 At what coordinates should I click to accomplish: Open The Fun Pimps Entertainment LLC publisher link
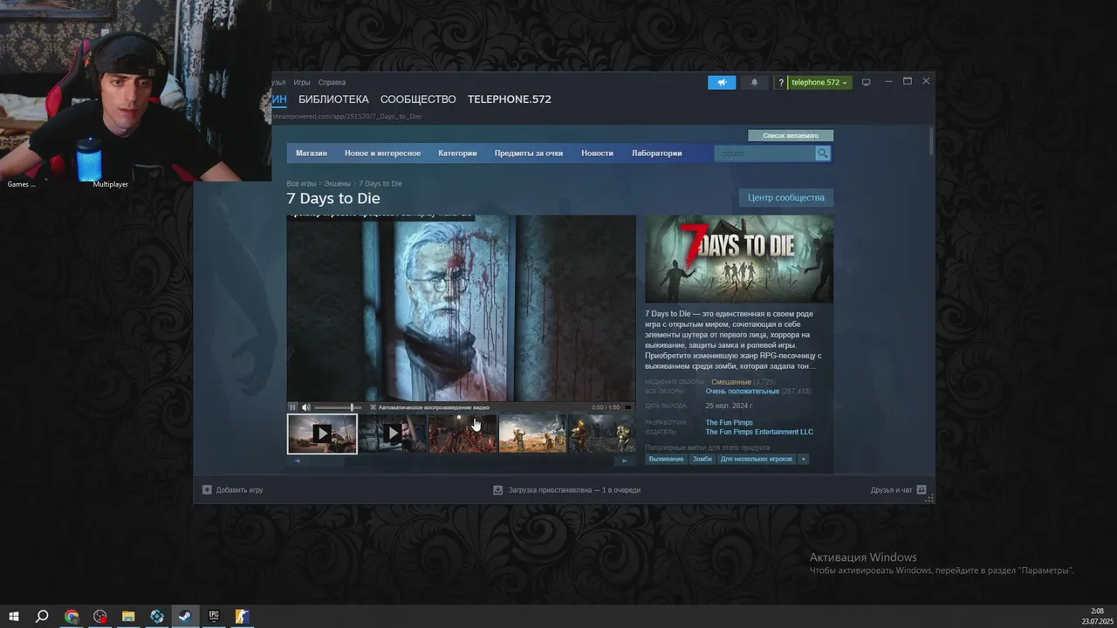point(759,432)
